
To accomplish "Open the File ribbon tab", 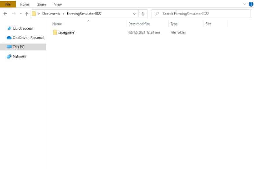I will (8, 4).
